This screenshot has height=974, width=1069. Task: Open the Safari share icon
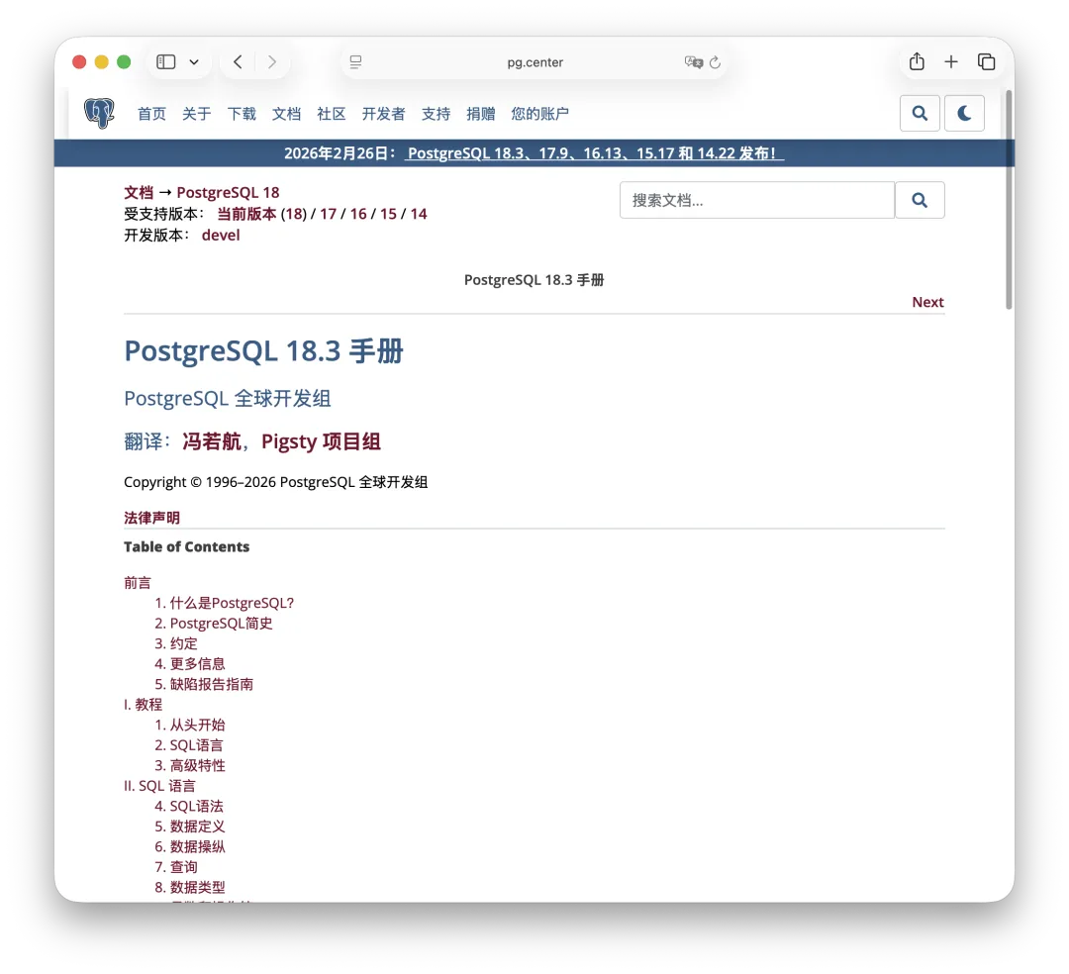pyautogui.click(x=916, y=61)
